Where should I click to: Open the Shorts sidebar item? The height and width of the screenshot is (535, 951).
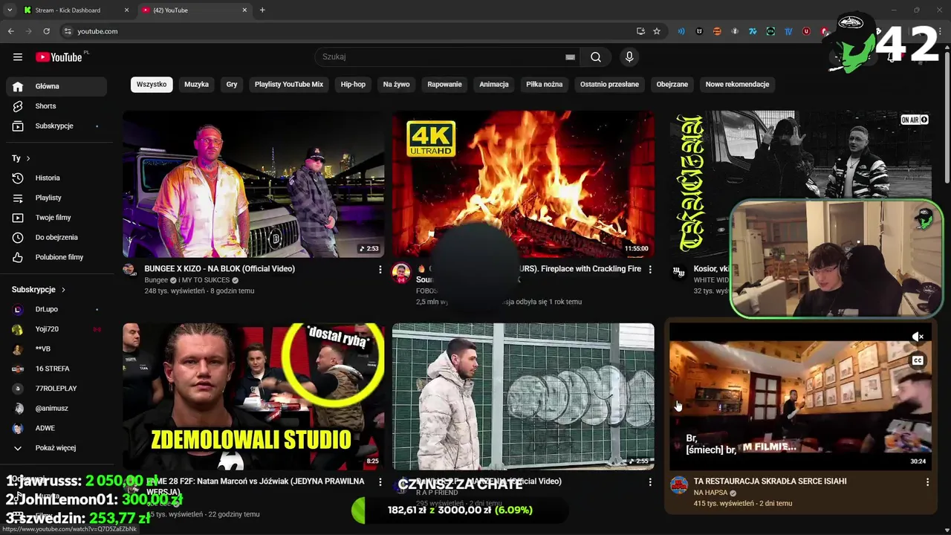56,106
